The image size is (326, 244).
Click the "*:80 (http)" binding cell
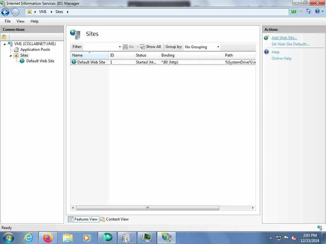(x=170, y=62)
